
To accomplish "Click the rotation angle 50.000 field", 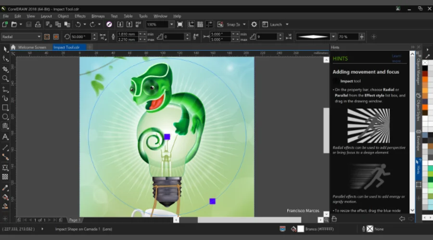I will (x=81, y=36).
